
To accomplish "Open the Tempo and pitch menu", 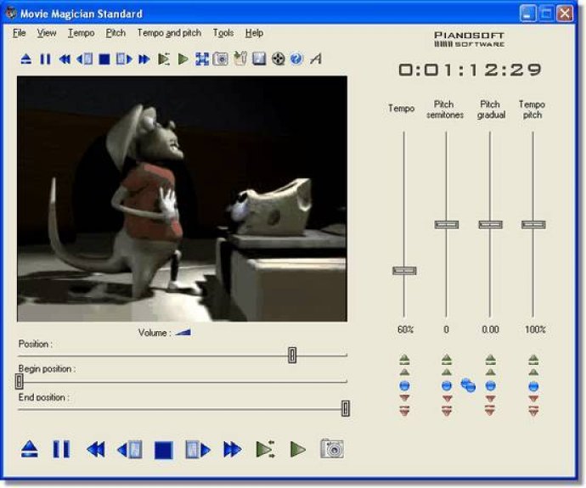I will point(169,33).
